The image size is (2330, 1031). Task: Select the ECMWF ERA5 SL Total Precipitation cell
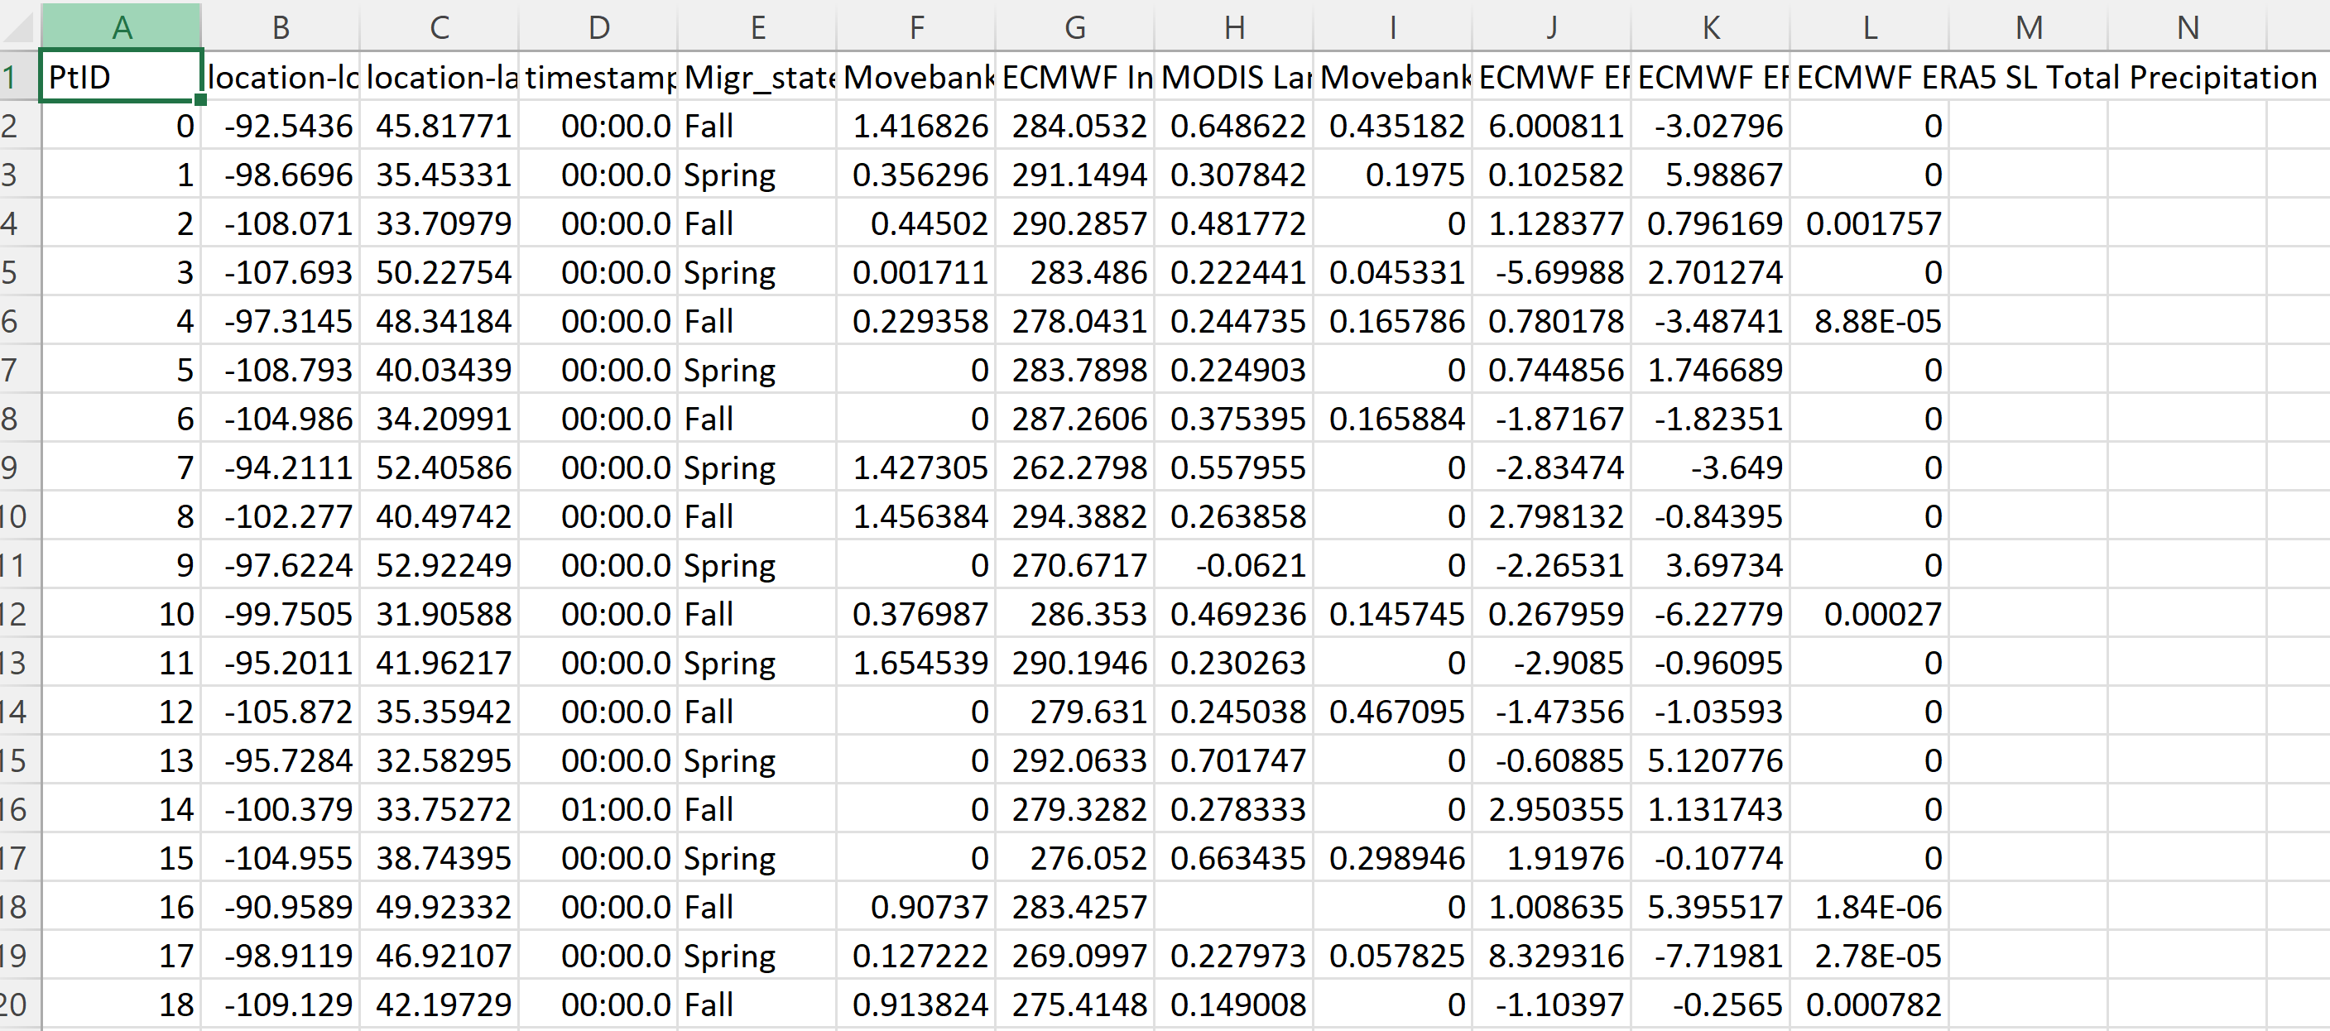(x=1869, y=77)
